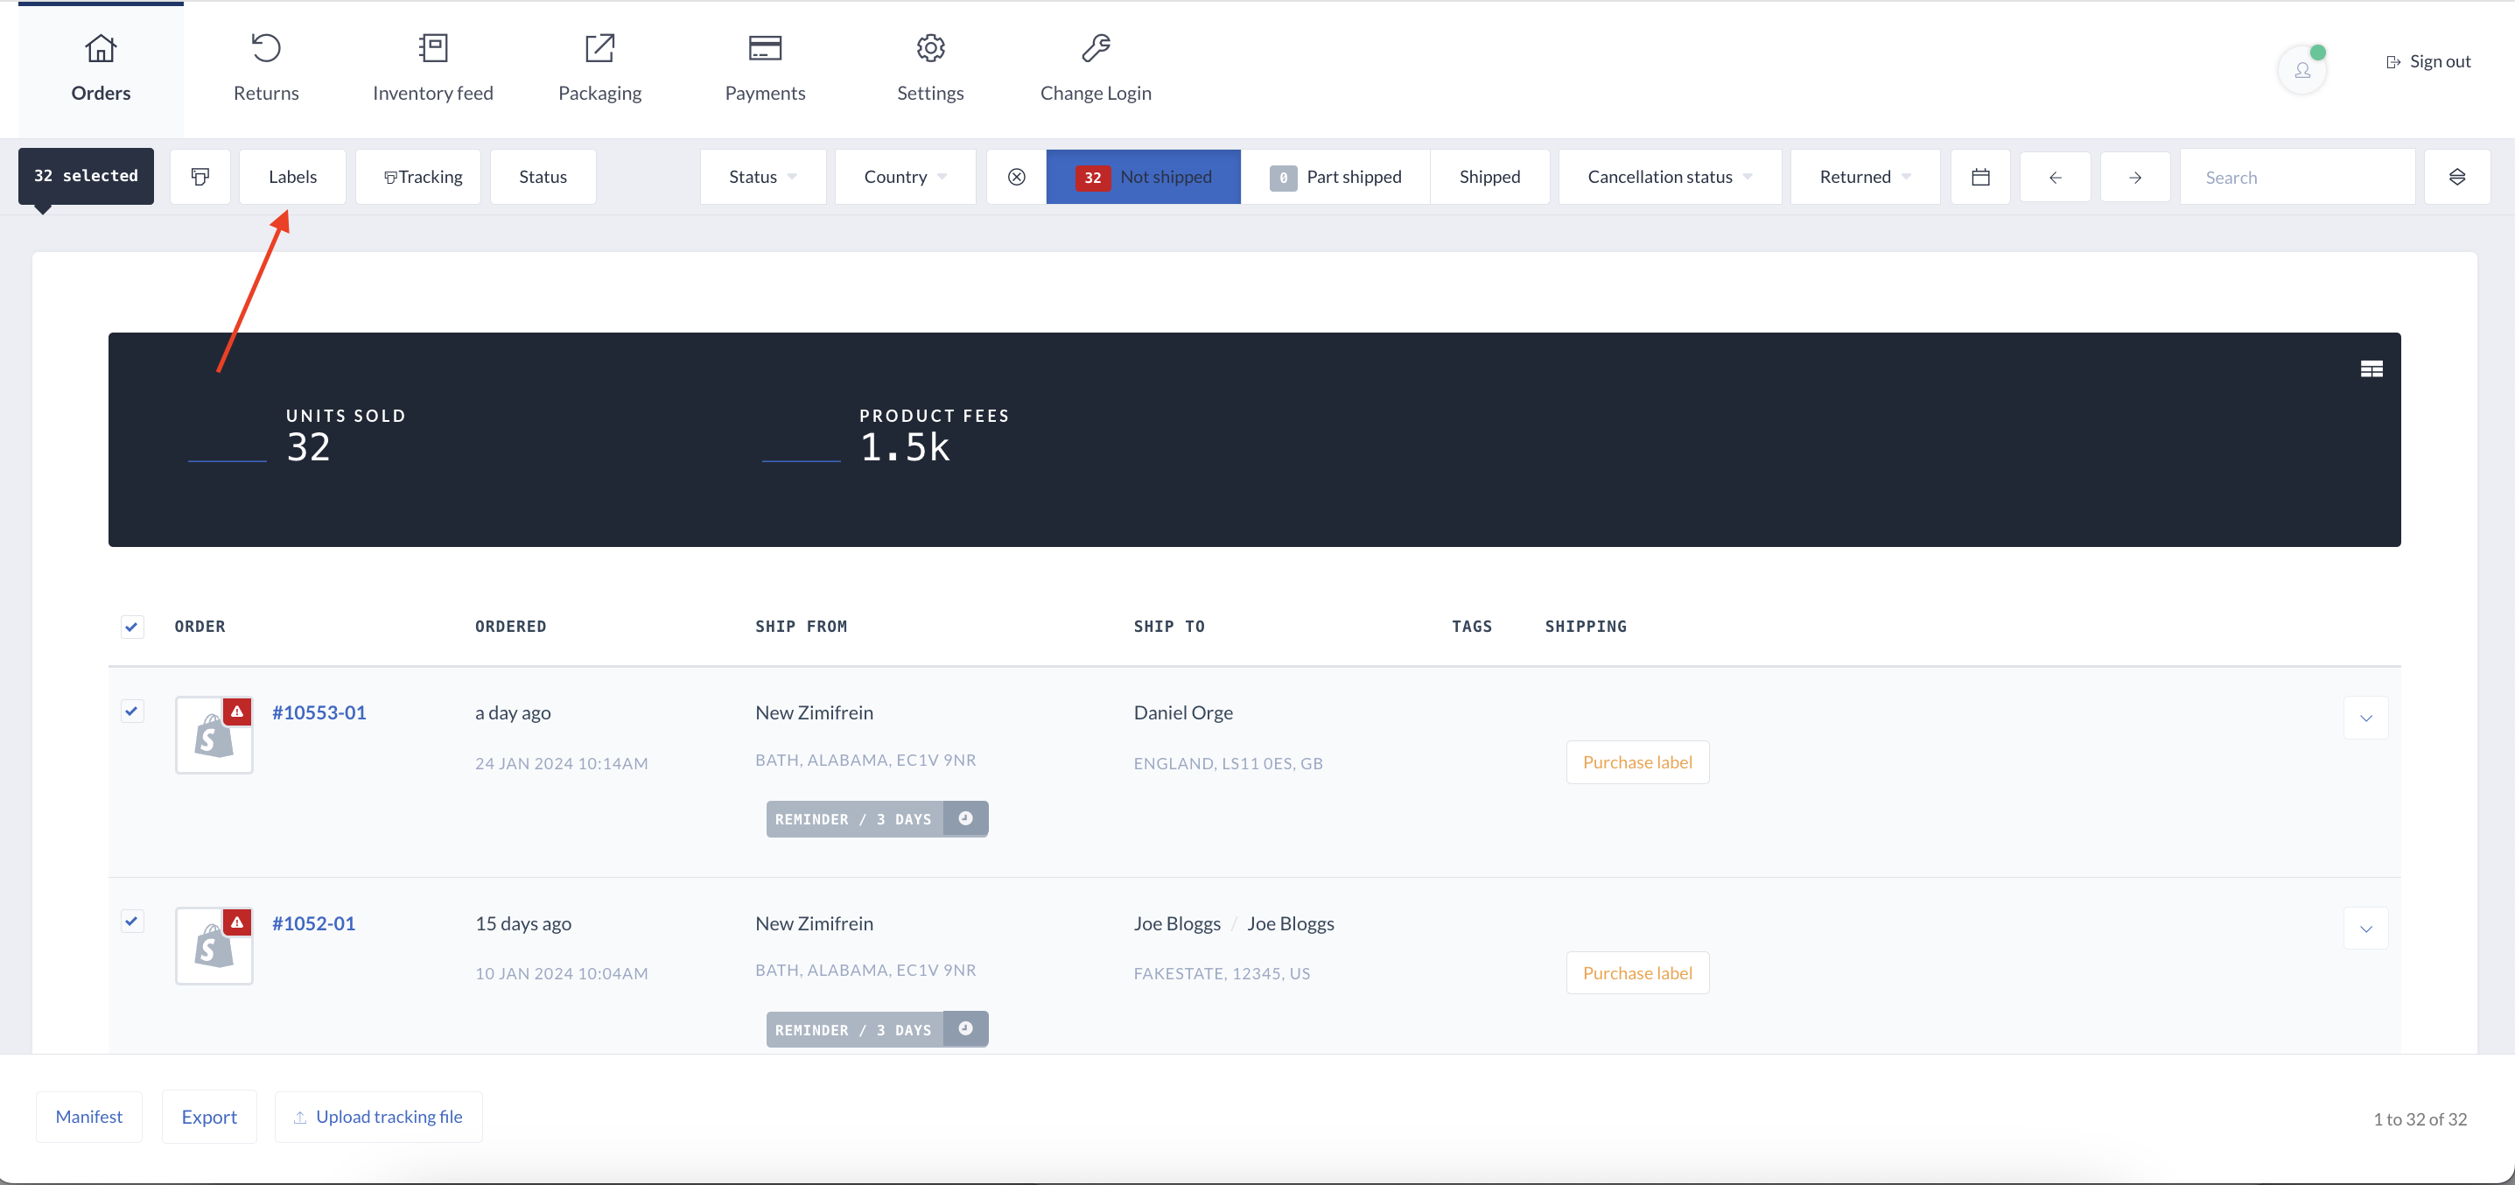Open the Inventory feed navigation tab
This screenshot has height=1185, width=2515.
click(x=432, y=69)
